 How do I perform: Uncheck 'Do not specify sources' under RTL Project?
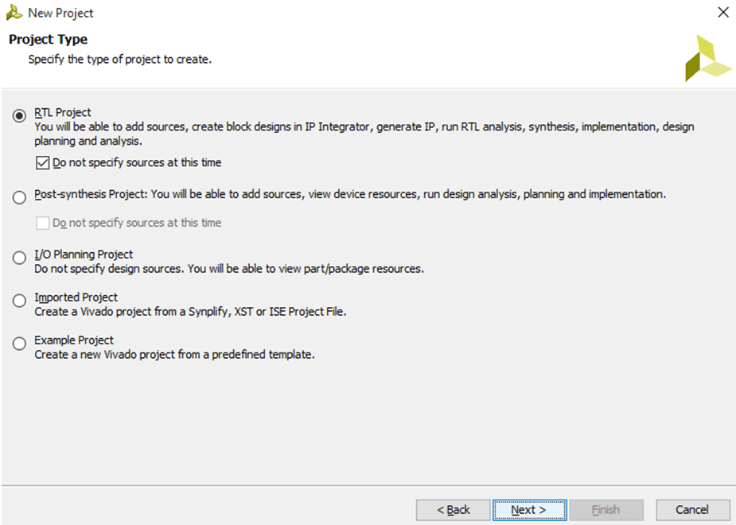43,163
